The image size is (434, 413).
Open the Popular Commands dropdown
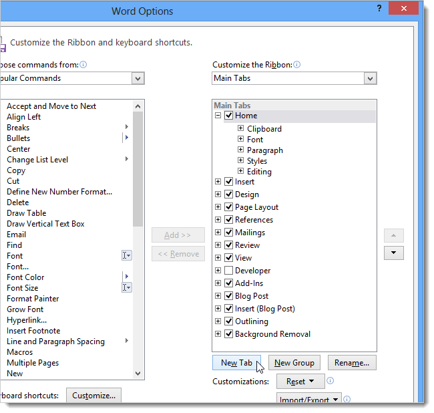coord(138,78)
